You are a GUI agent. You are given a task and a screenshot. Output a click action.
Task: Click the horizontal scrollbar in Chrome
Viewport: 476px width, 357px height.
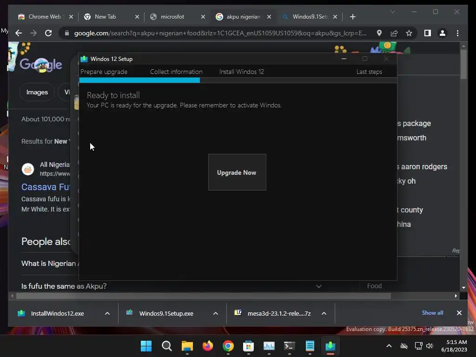[204, 296]
